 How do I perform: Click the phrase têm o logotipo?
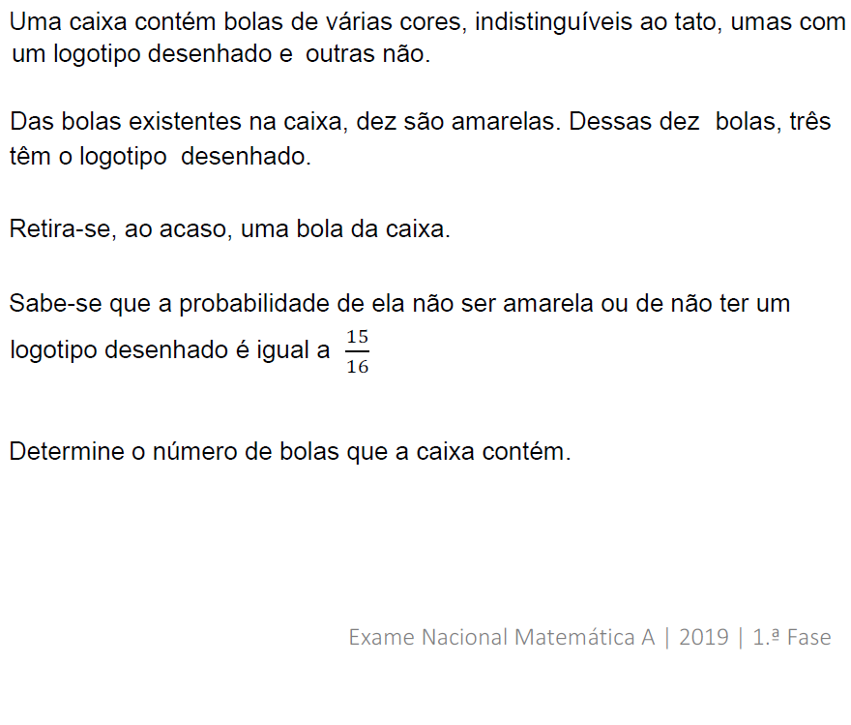pyautogui.click(x=88, y=156)
